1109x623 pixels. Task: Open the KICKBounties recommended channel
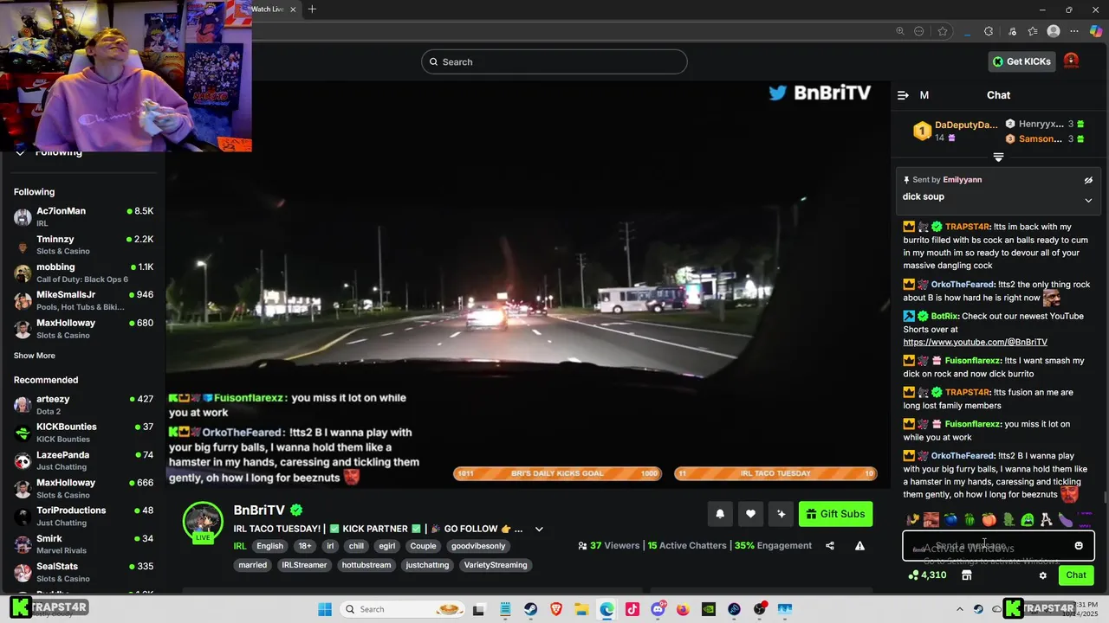coord(83,433)
